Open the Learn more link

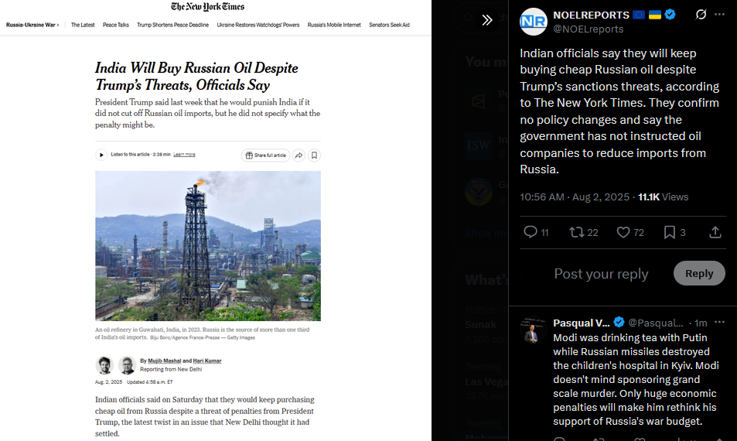pos(184,155)
